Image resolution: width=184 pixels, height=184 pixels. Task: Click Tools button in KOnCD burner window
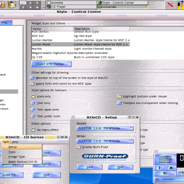[x=52, y=153]
